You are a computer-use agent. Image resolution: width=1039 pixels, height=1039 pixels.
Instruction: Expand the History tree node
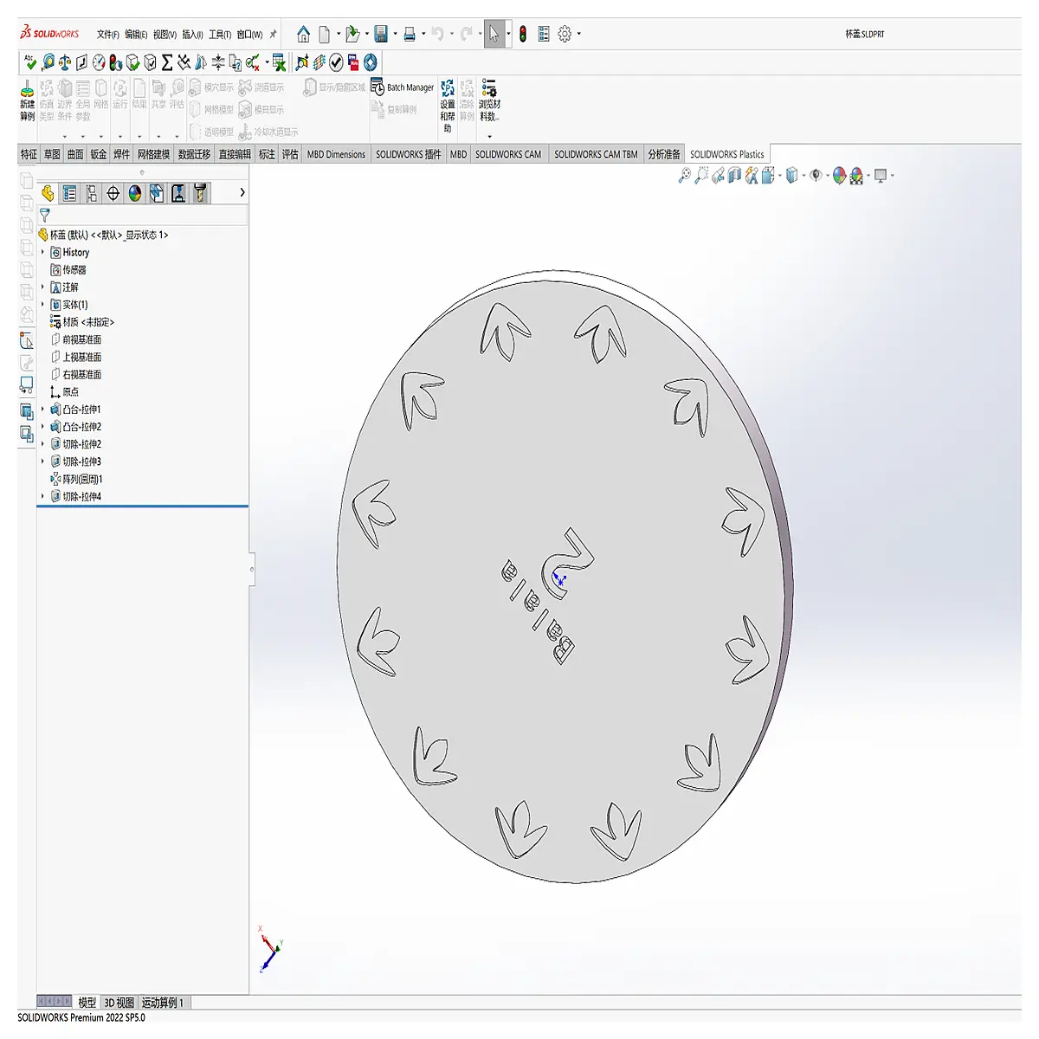(x=42, y=252)
